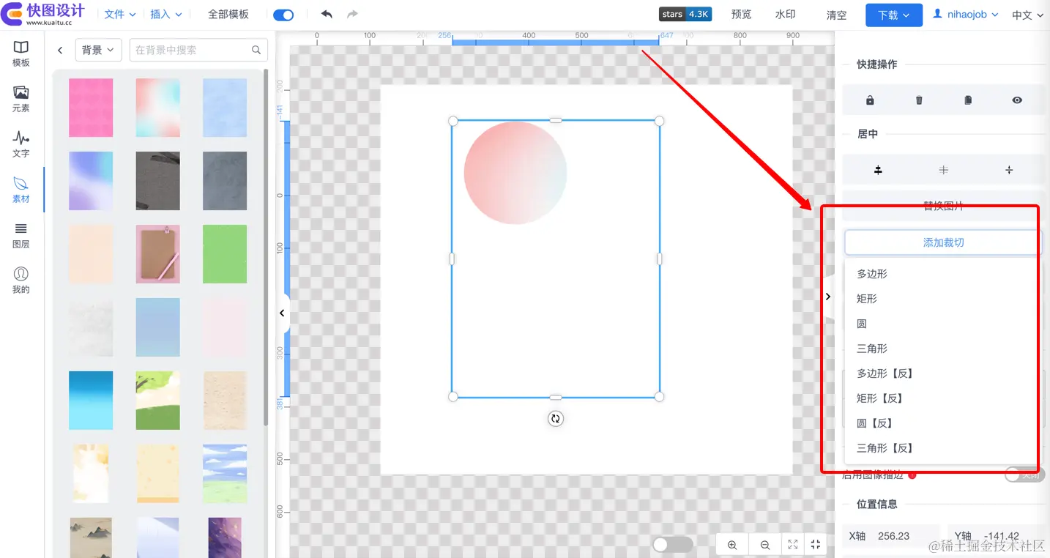Viewport: 1050px width, 558px height.
Task: Select 矩形 clipping option
Action: click(941, 299)
